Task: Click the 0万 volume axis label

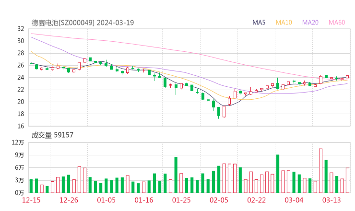Action: coord(20,193)
